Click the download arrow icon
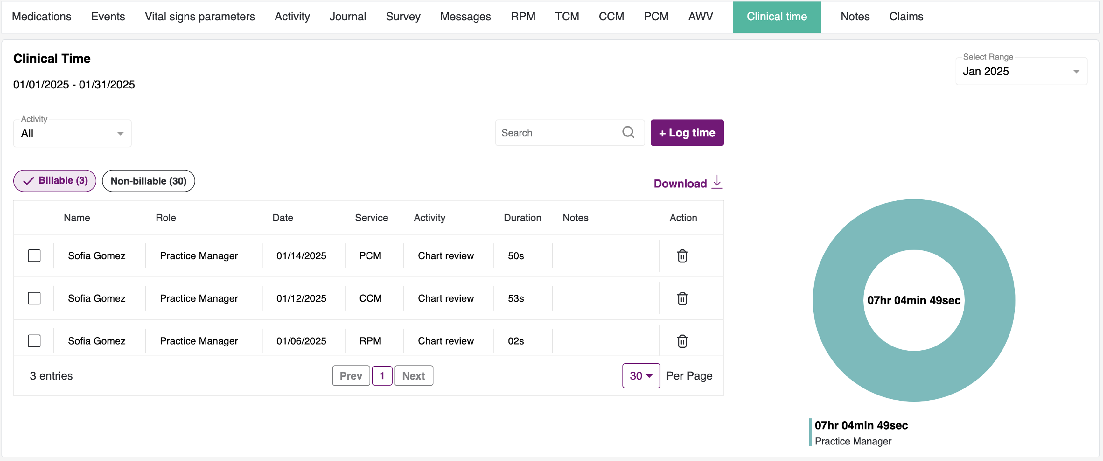 [717, 182]
